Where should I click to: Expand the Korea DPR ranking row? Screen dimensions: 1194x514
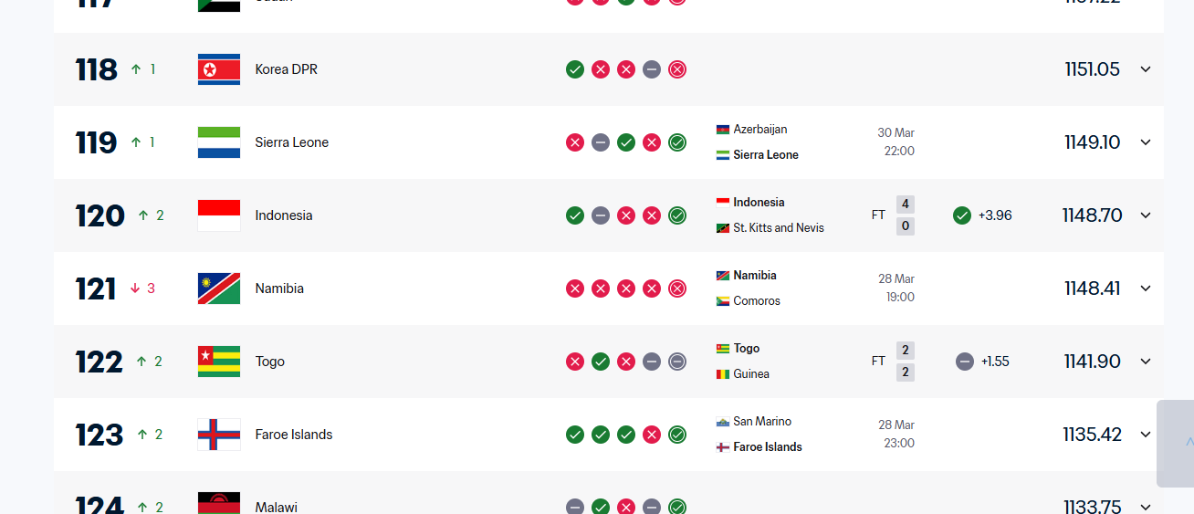[x=1146, y=69]
